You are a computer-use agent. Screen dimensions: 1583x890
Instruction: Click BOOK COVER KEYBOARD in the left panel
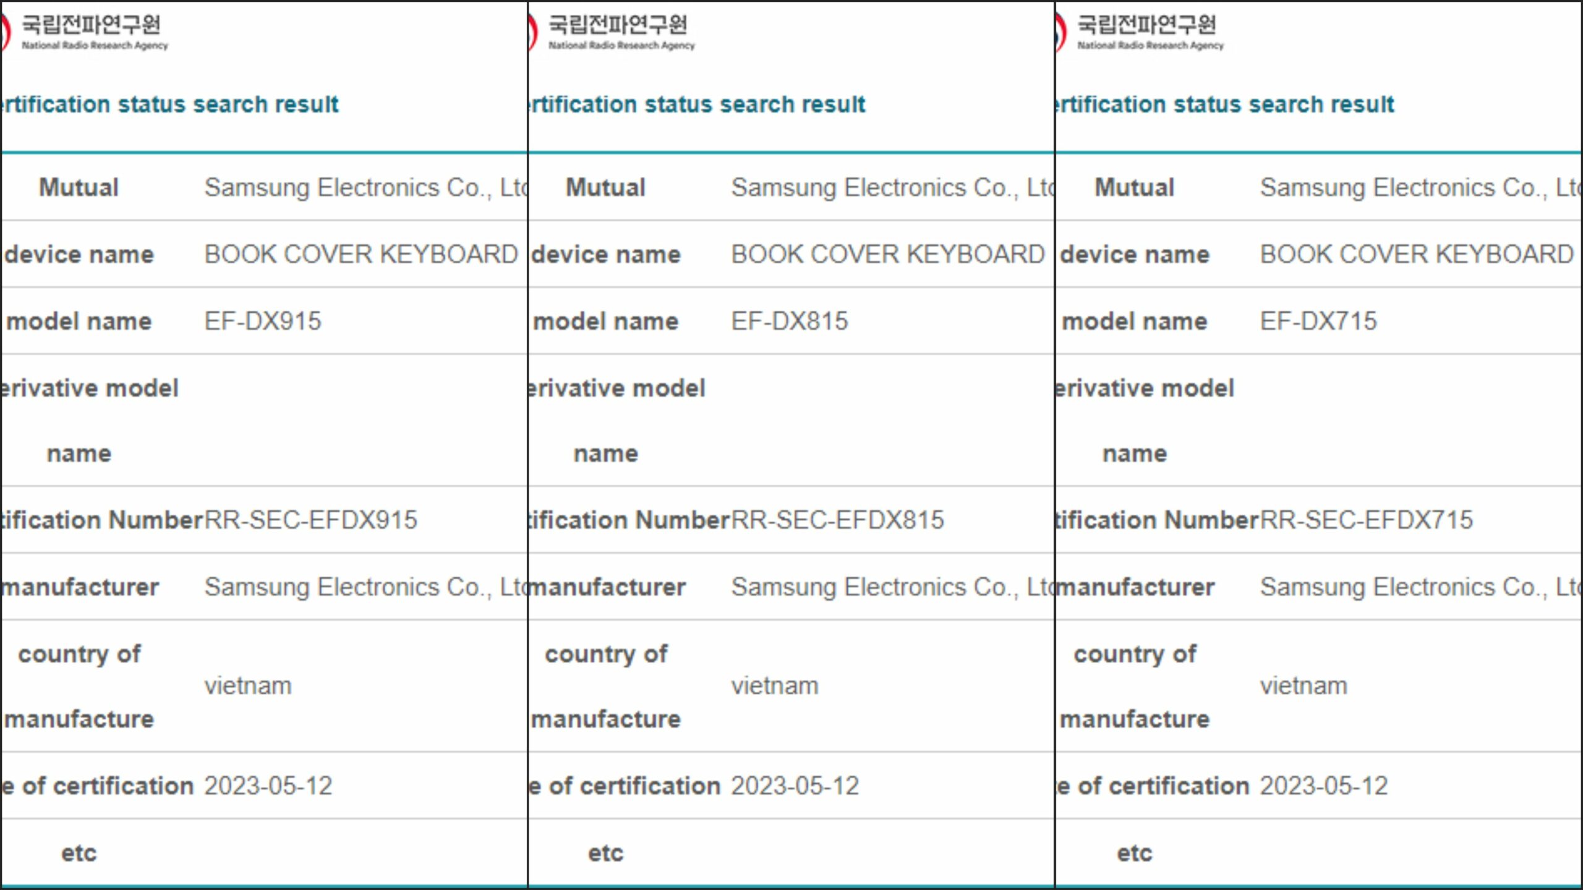[361, 255]
